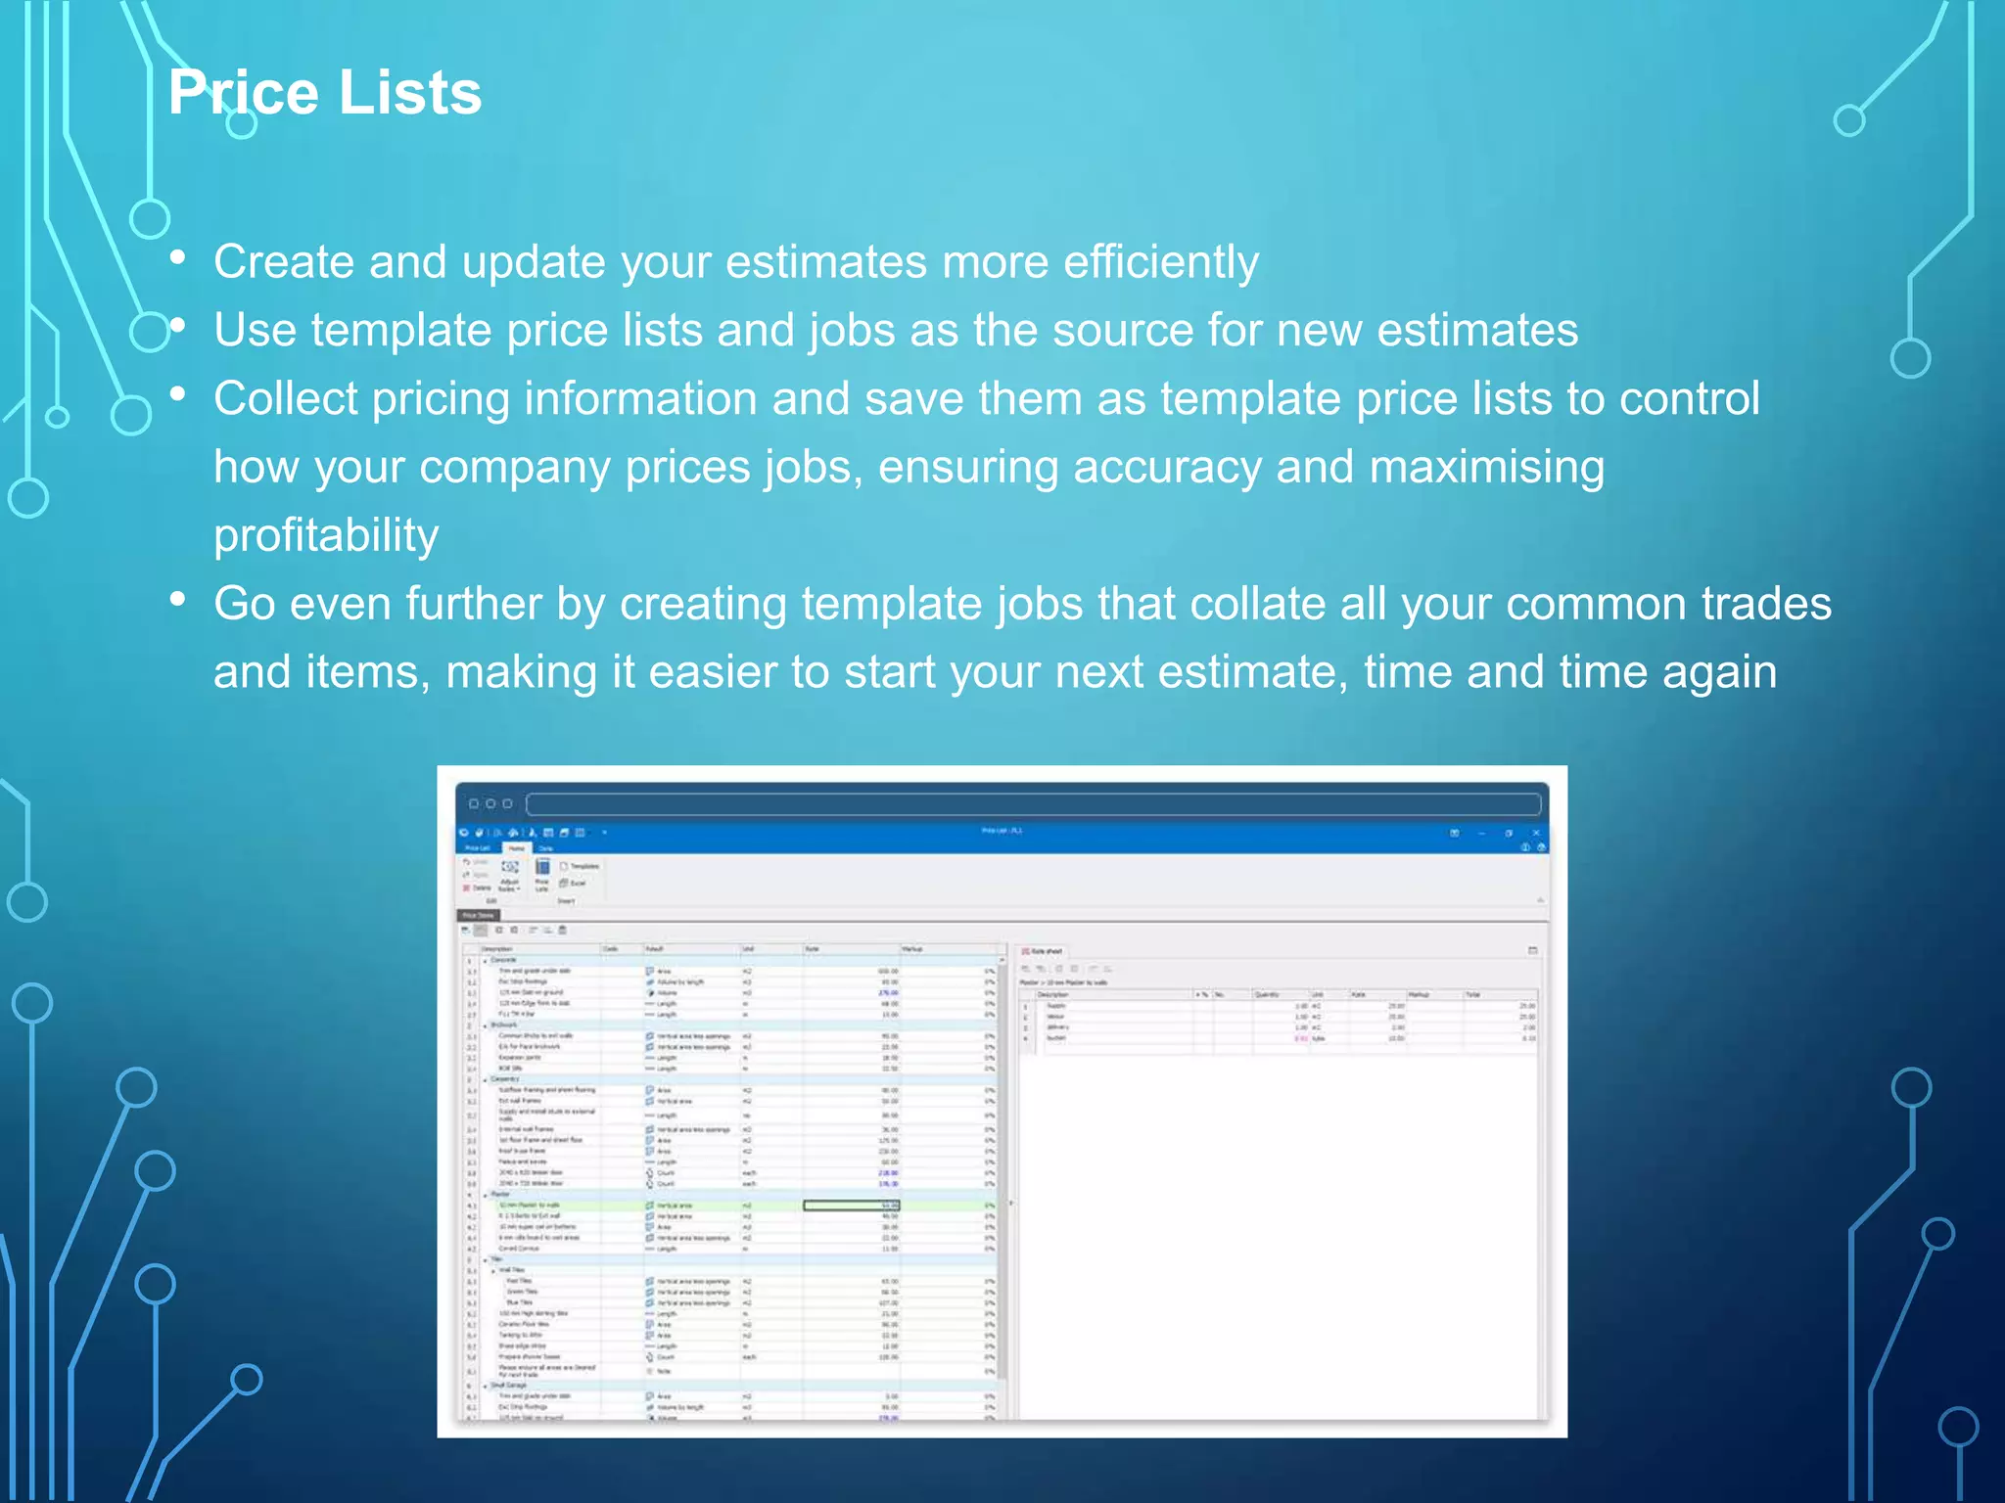Click the browser-style address bar field
This screenshot has height=1503, width=2005.
[1033, 804]
